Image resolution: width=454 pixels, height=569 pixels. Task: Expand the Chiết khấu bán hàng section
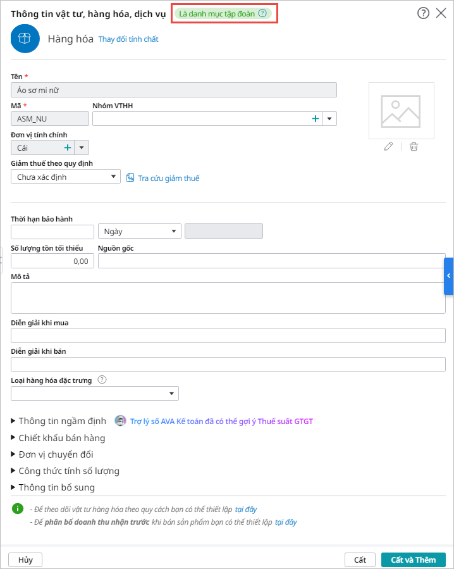(x=14, y=437)
